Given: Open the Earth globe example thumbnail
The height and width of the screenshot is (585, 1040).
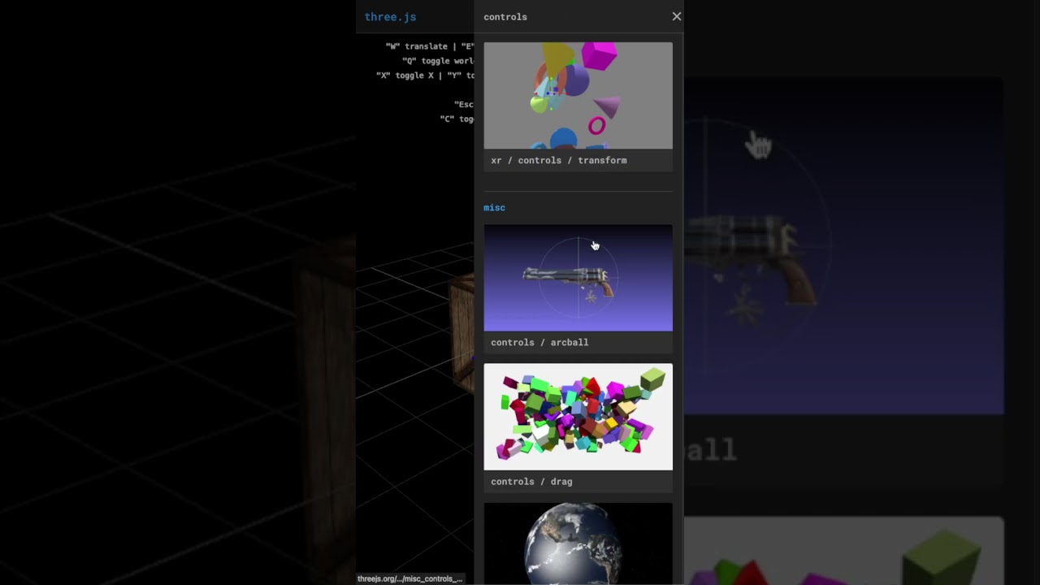Looking at the screenshot, I should [x=578, y=544].
